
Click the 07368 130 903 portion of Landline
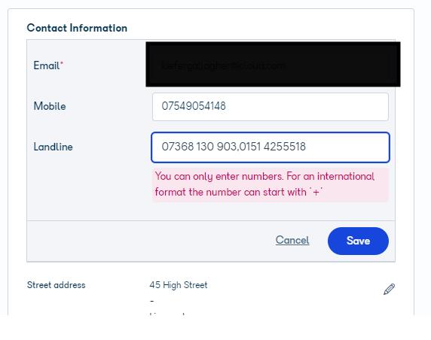199,147
